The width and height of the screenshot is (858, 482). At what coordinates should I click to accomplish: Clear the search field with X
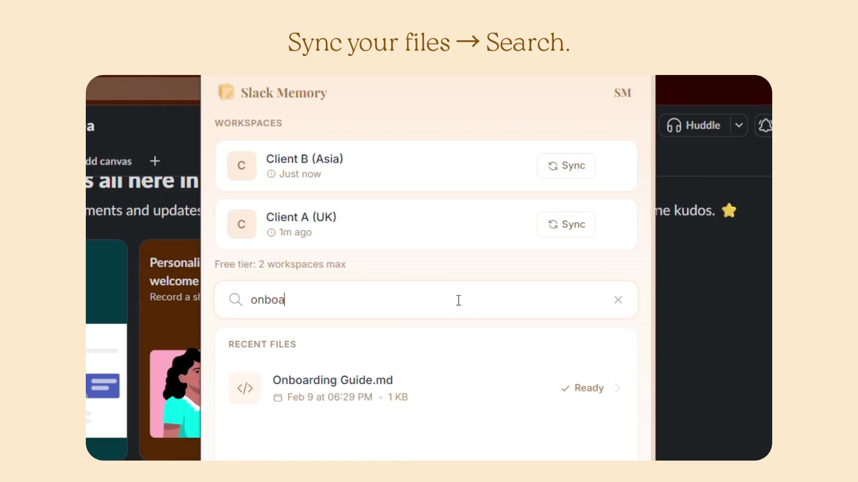[x=618, y=299]
